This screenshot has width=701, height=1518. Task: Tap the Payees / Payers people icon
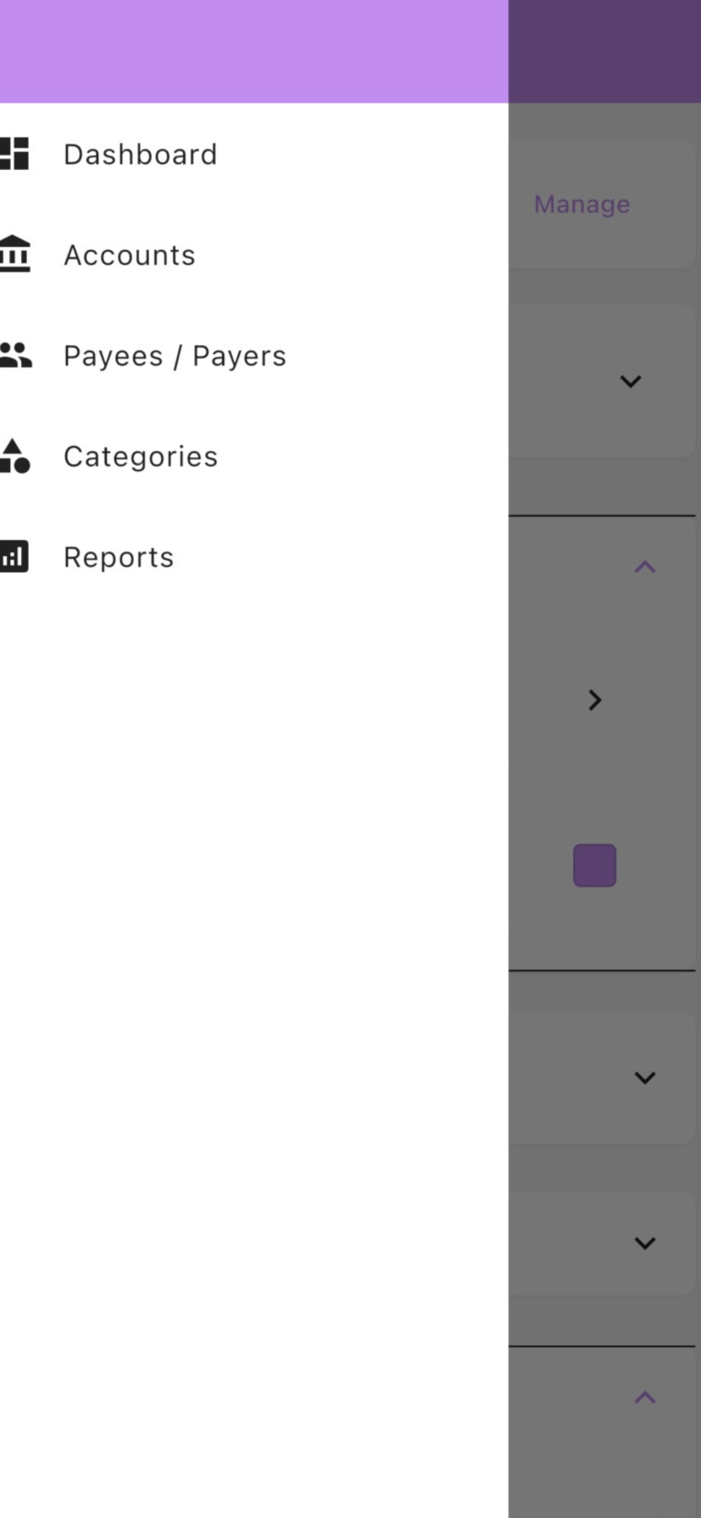(x=16, y=355)
